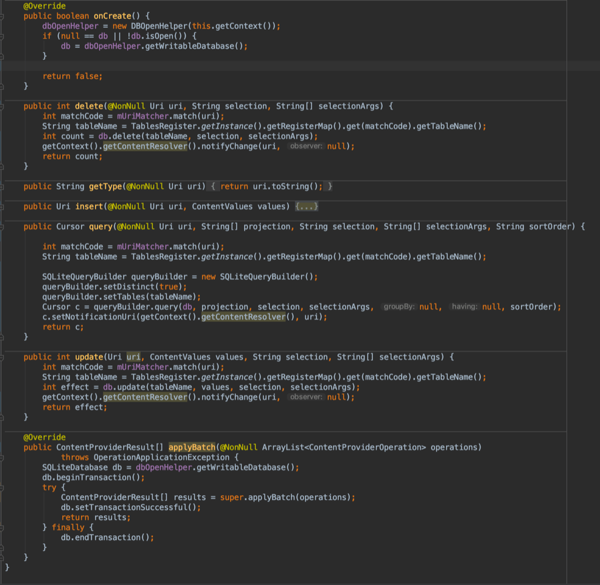Collapse the update method fold marker
This screenshot has height=585, width=600.
[2, 357]
